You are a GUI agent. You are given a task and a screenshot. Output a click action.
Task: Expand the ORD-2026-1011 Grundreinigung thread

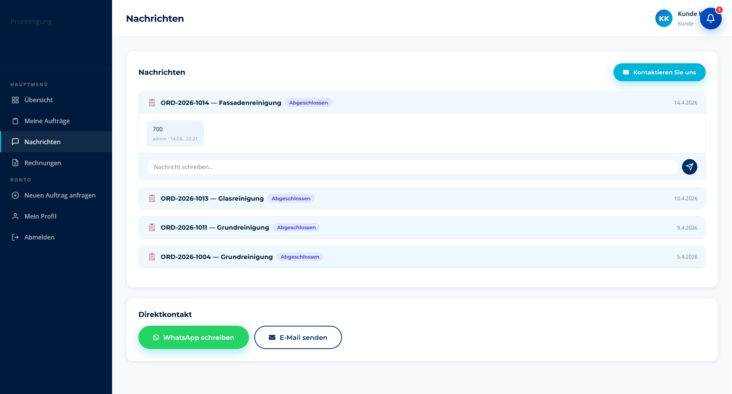[422, 227]
